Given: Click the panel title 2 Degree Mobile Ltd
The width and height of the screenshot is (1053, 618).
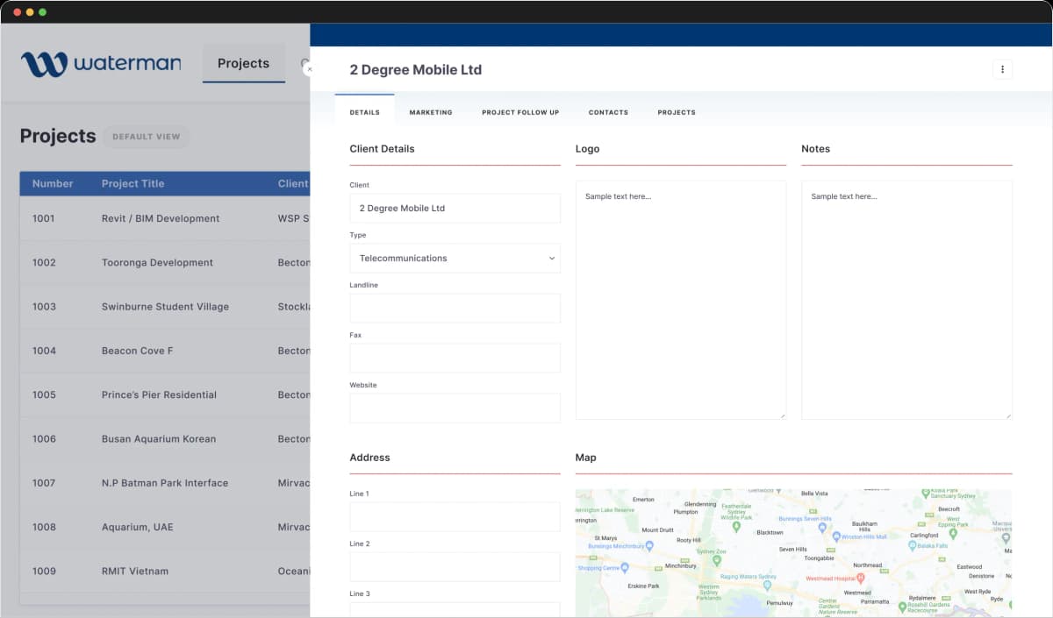Looking at the screenshot, I should click(x=416, y=69).
